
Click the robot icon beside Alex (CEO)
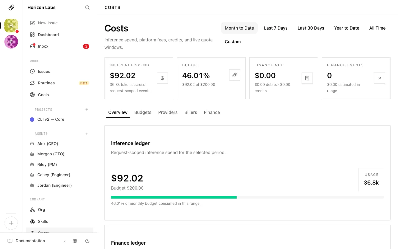pos(32,144)
